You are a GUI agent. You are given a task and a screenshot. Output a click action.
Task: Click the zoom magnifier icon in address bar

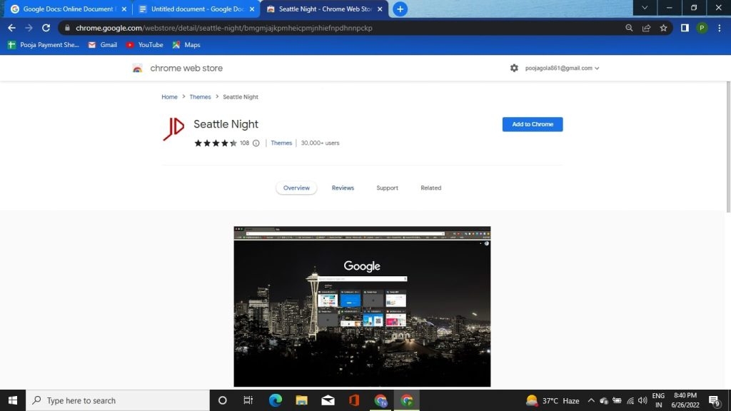click(x=629, y=28)
